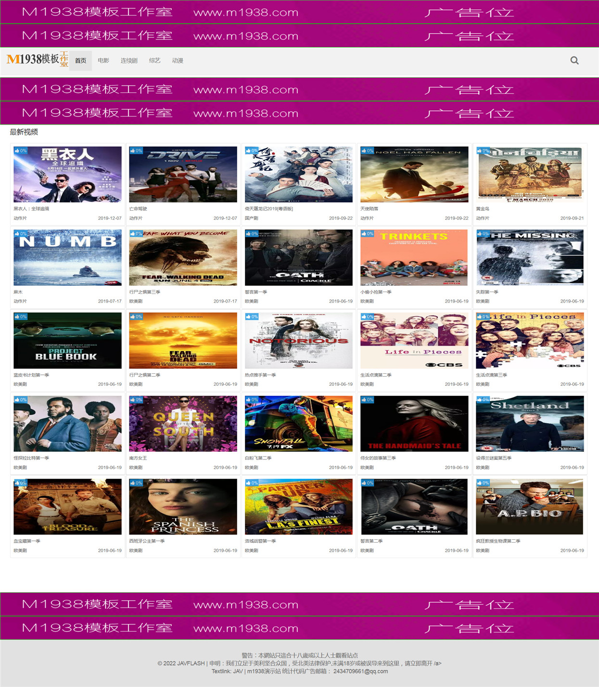Viewport: 599px width, 687px height.
Task: Click the Life in Pieces puzzle poster (第三季)
Action: click(x=530, y=341)
